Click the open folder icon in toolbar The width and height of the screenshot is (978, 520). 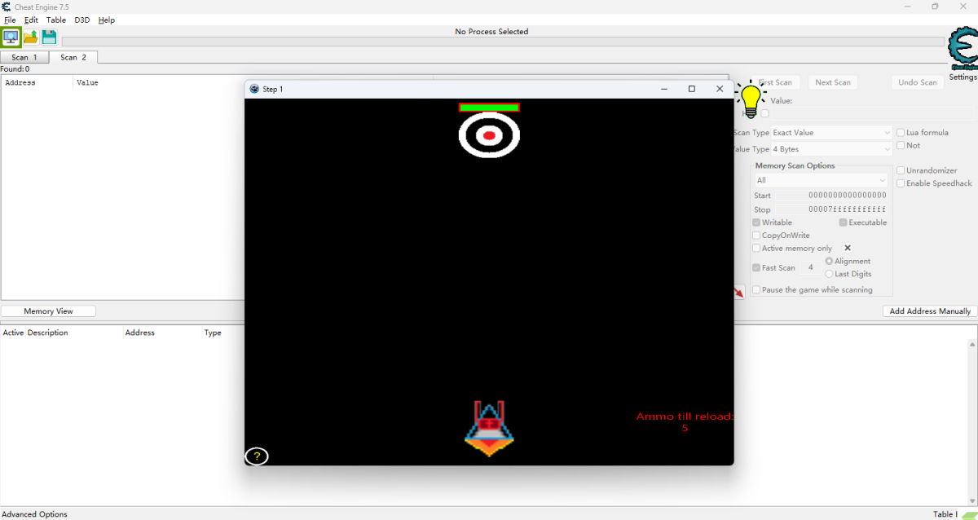point(31,37)
